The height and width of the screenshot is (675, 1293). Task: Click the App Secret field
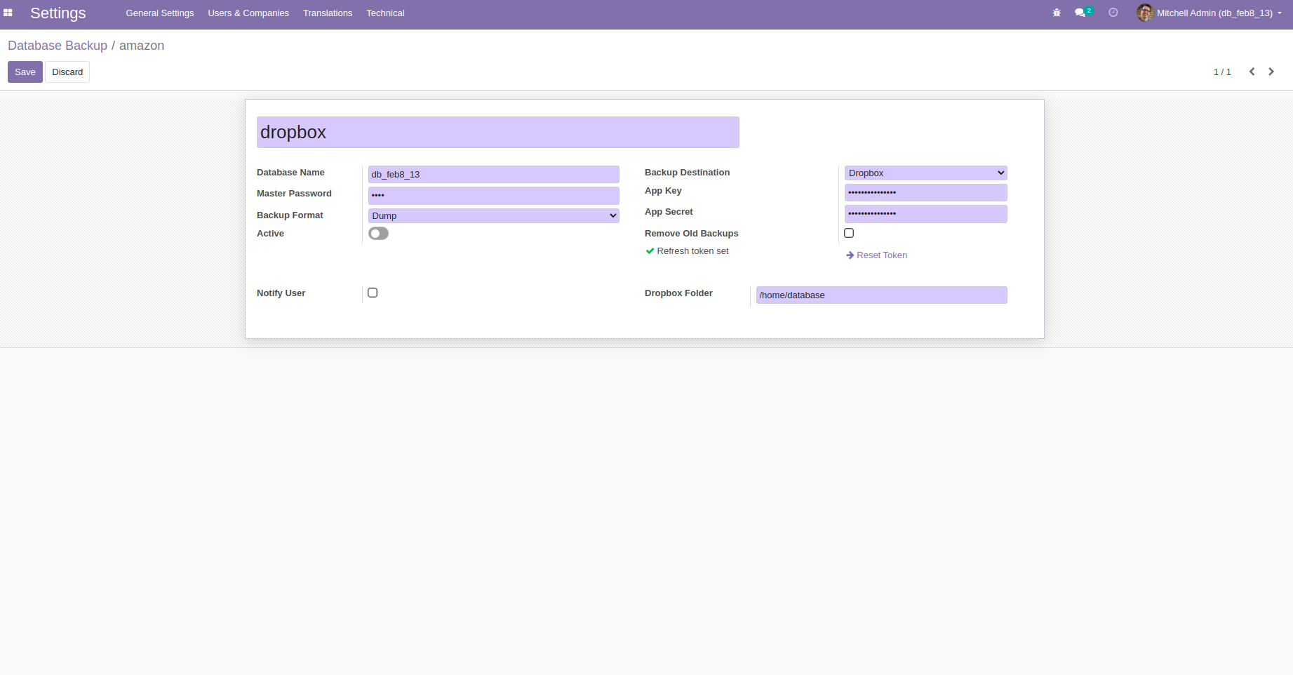pos(926,213)
